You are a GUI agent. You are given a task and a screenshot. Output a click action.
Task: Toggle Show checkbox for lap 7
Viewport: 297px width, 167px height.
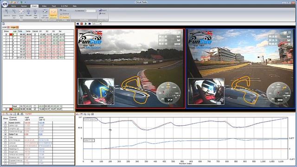pyautogui.click(x=6, y=37)
